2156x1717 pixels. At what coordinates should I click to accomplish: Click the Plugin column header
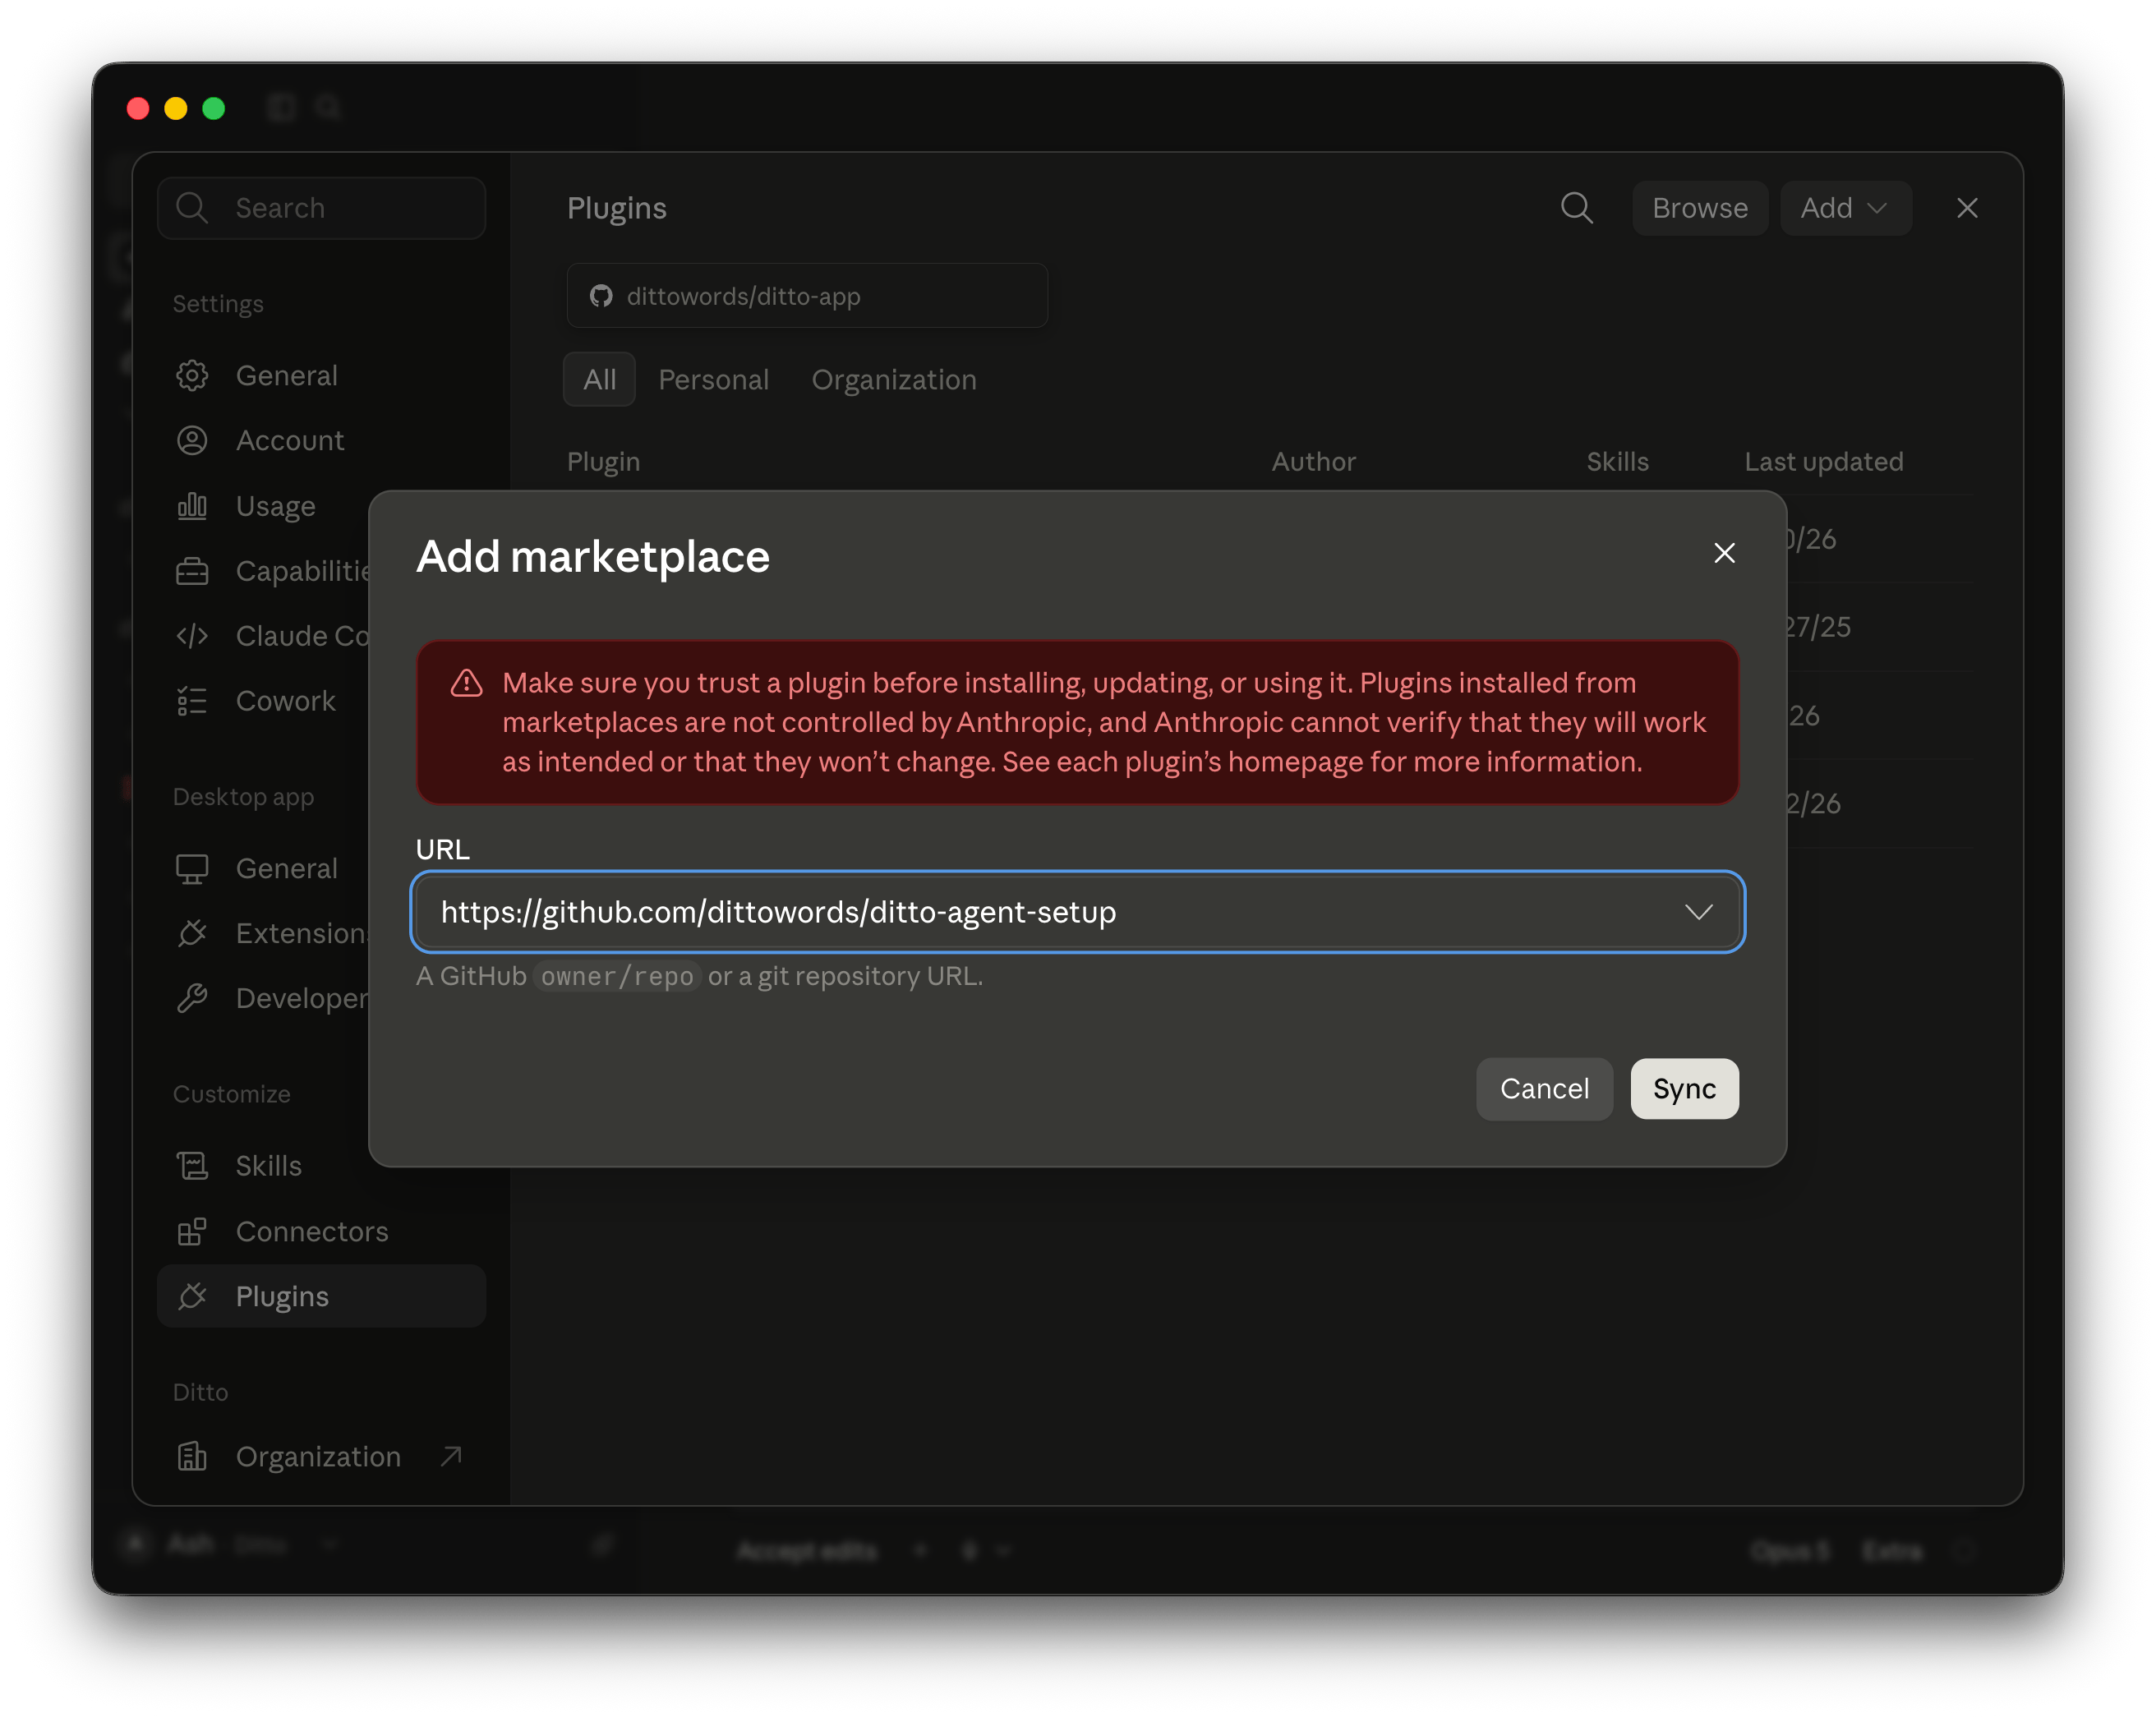603,461
